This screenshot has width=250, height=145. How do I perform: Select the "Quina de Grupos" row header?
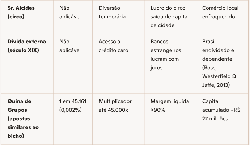coord(19,106)
